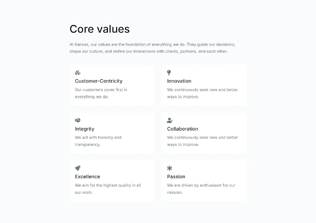Click the handshake icon above Integrity
The width and height of the screenshot is (316, 223).
pos(78,120)
